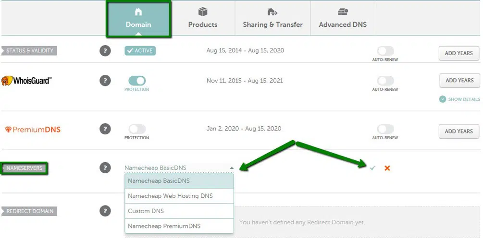Click the orange X to cancel nameserver change
Screen dimensions: 483x240
[x=387, y=168]
